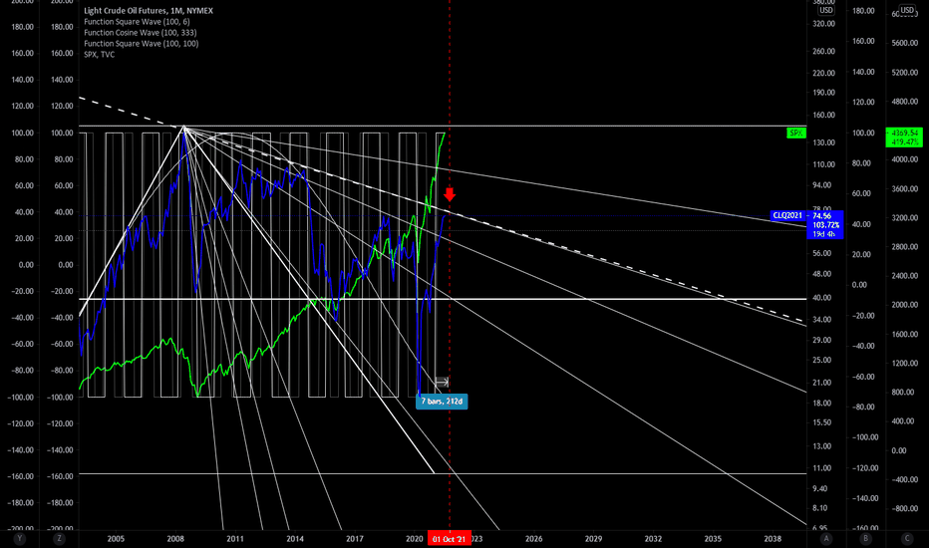
Task: Click the 2000.00 value on the SPX scale
Action: 905,305
